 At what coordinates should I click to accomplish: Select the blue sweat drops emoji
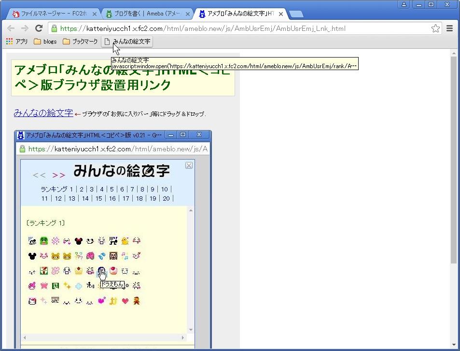tap(101, 256)
